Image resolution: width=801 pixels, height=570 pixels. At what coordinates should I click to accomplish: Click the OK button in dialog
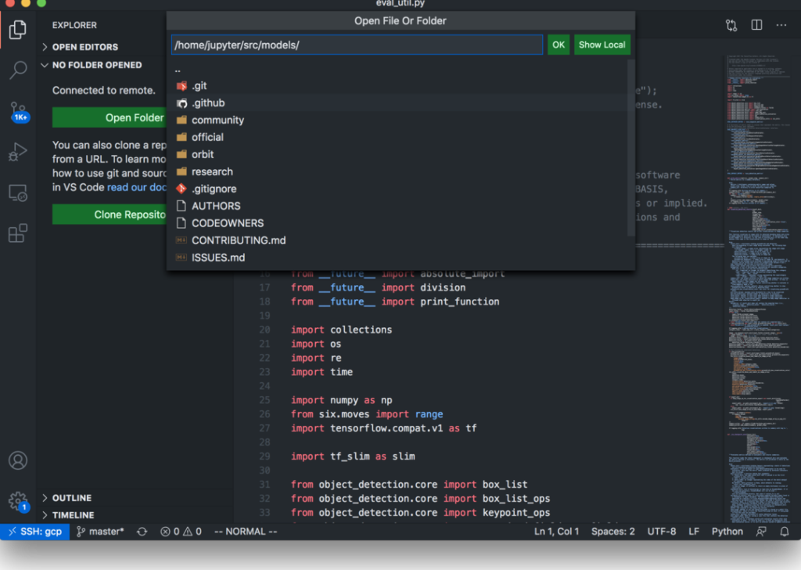558,45
